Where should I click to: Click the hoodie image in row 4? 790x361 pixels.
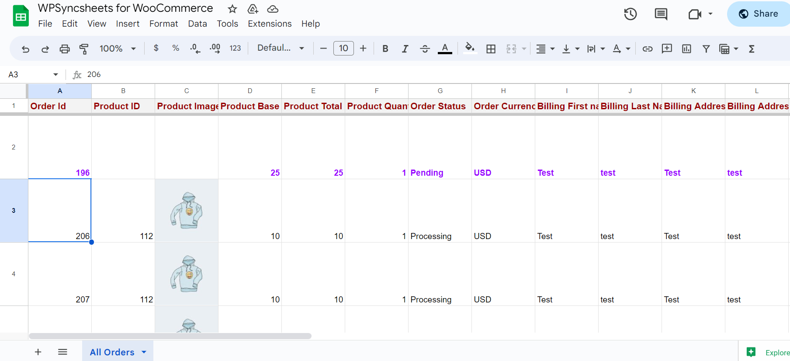[x=187, y=274]
